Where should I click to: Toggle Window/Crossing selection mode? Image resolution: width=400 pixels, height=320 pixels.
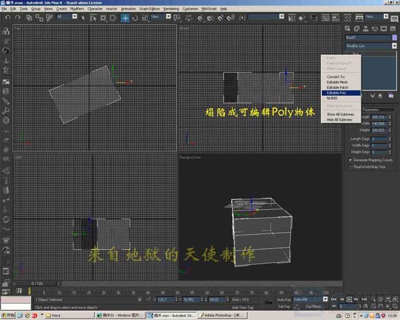[x=113, y=18]
